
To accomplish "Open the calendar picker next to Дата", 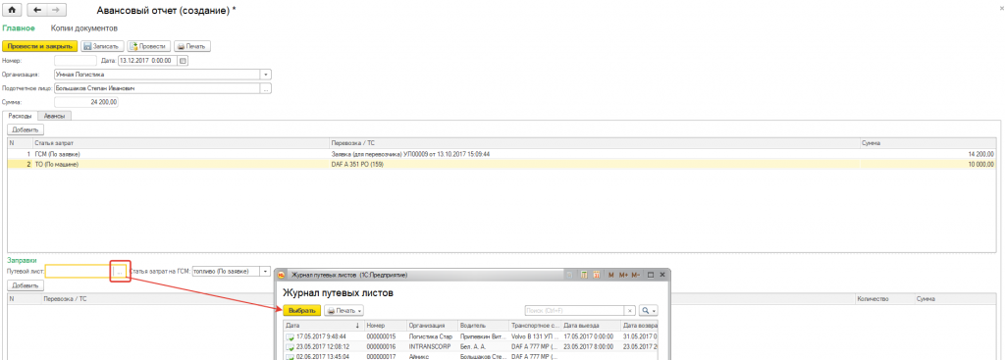I will tap(183, 61).
